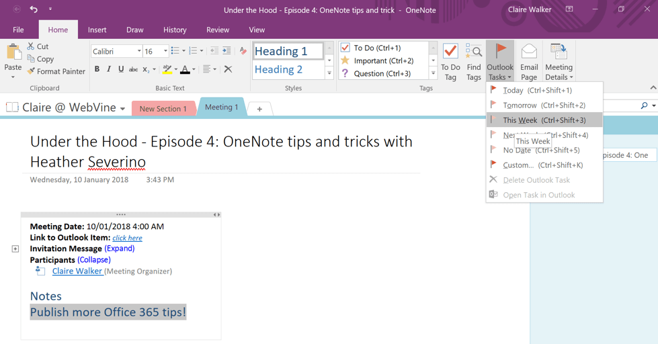The width and height of the screenshot is (658, 344).
Task: Choose This Week (Ctrl+Shift+3) task flag
Action: pos(544,120)
